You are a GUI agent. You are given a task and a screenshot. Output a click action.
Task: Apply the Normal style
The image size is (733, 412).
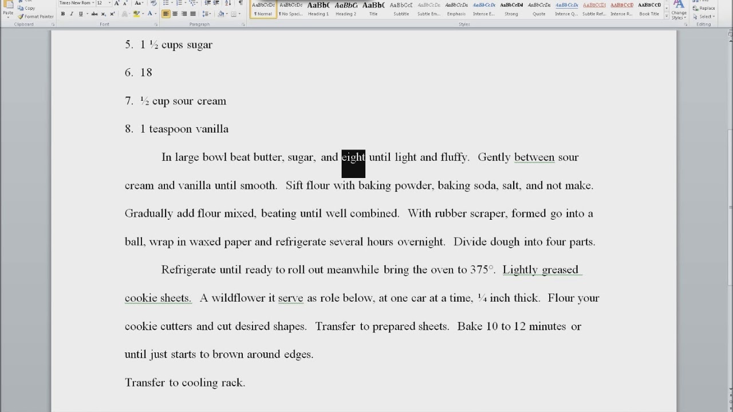coord(263,9)
